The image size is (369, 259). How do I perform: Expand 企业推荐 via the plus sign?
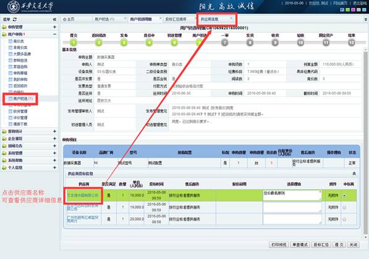point(54,138)
